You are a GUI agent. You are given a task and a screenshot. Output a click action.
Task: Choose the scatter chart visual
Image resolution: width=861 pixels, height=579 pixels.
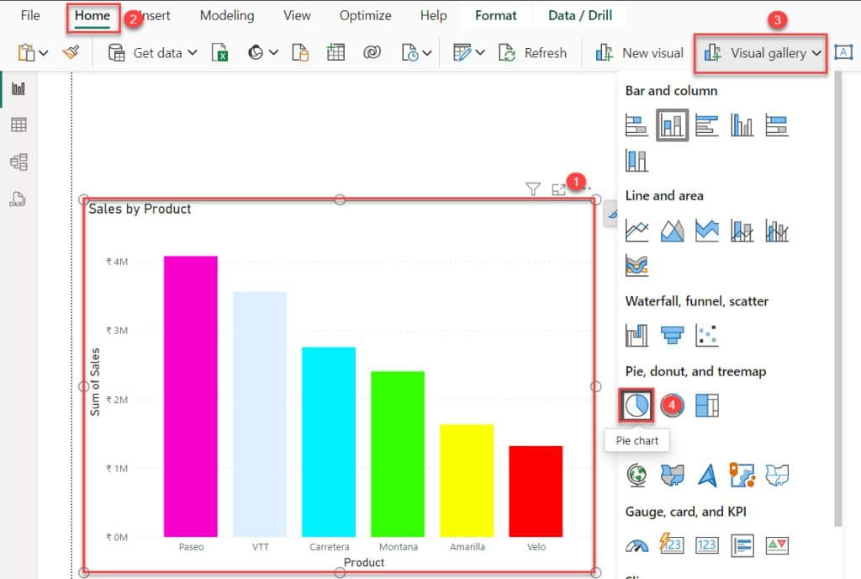coord(706,335)
